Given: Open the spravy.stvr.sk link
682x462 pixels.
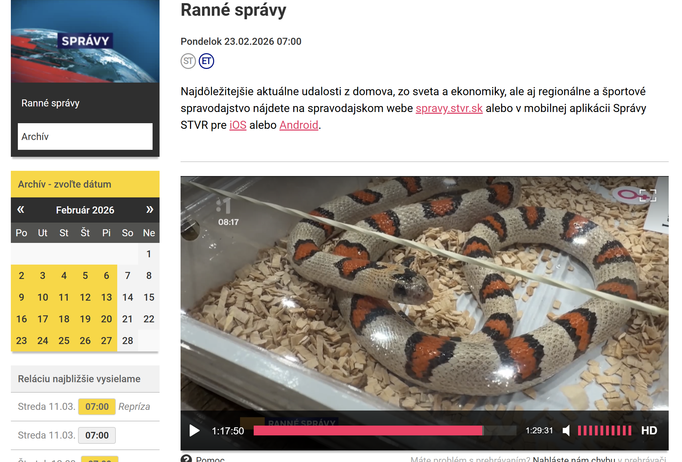Looking at the screenshot, I should coord(449,108).
